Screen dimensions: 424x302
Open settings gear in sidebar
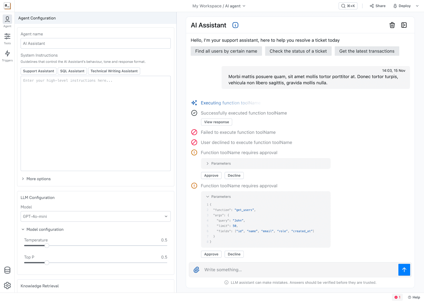coord(7,285)
